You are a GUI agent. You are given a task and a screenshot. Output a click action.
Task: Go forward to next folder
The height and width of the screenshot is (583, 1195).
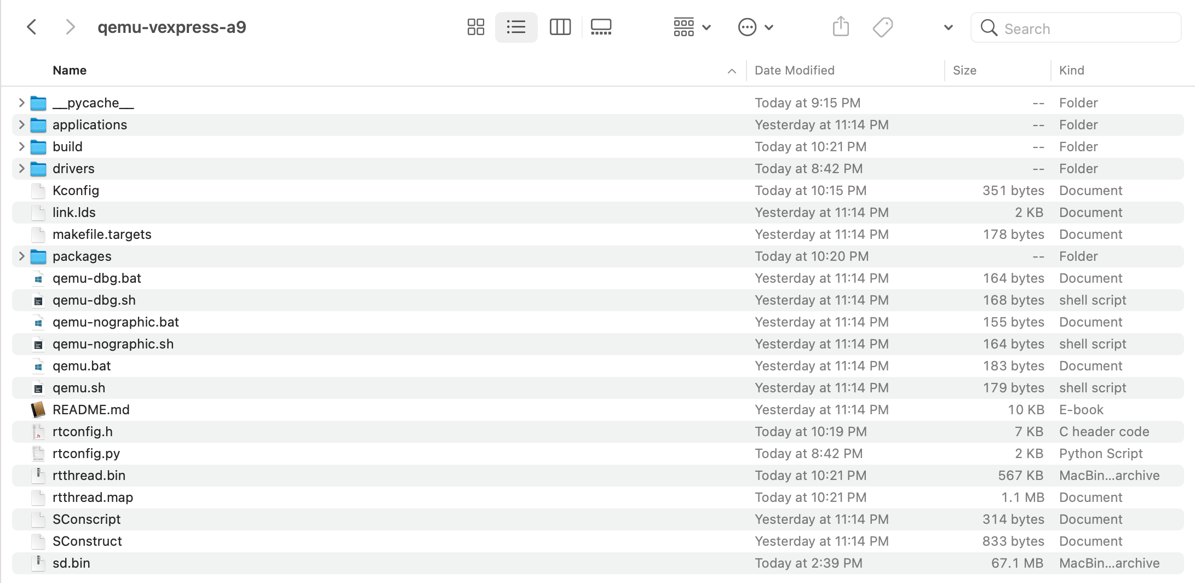tap(70, 27)
